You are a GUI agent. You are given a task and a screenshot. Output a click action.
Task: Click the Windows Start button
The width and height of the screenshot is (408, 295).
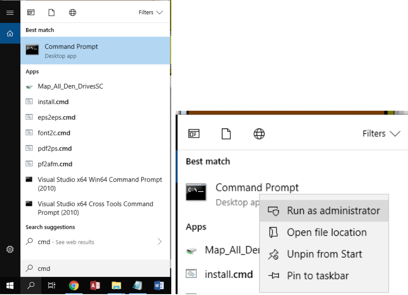tap(10, 285)
